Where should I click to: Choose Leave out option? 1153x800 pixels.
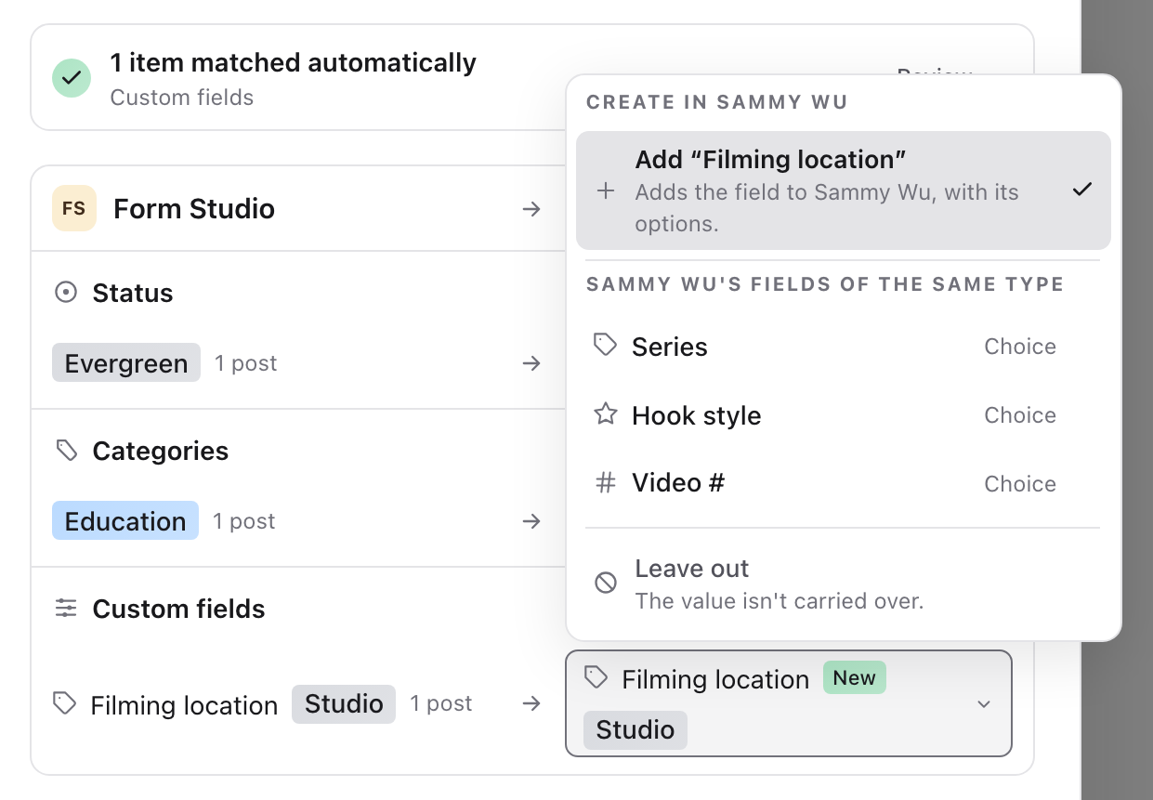pyautogui.click(x=844, y=584)
